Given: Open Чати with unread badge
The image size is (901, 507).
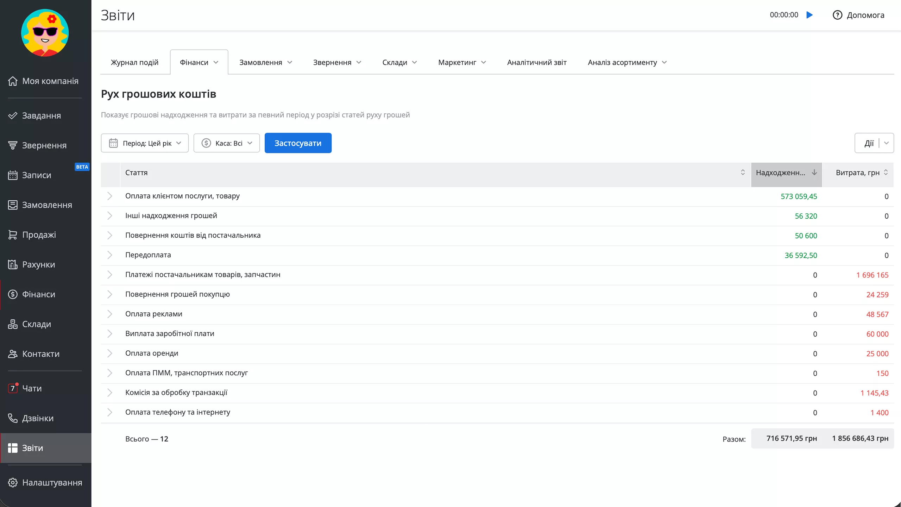Looking at the screenshot, I should click(13, 388).
